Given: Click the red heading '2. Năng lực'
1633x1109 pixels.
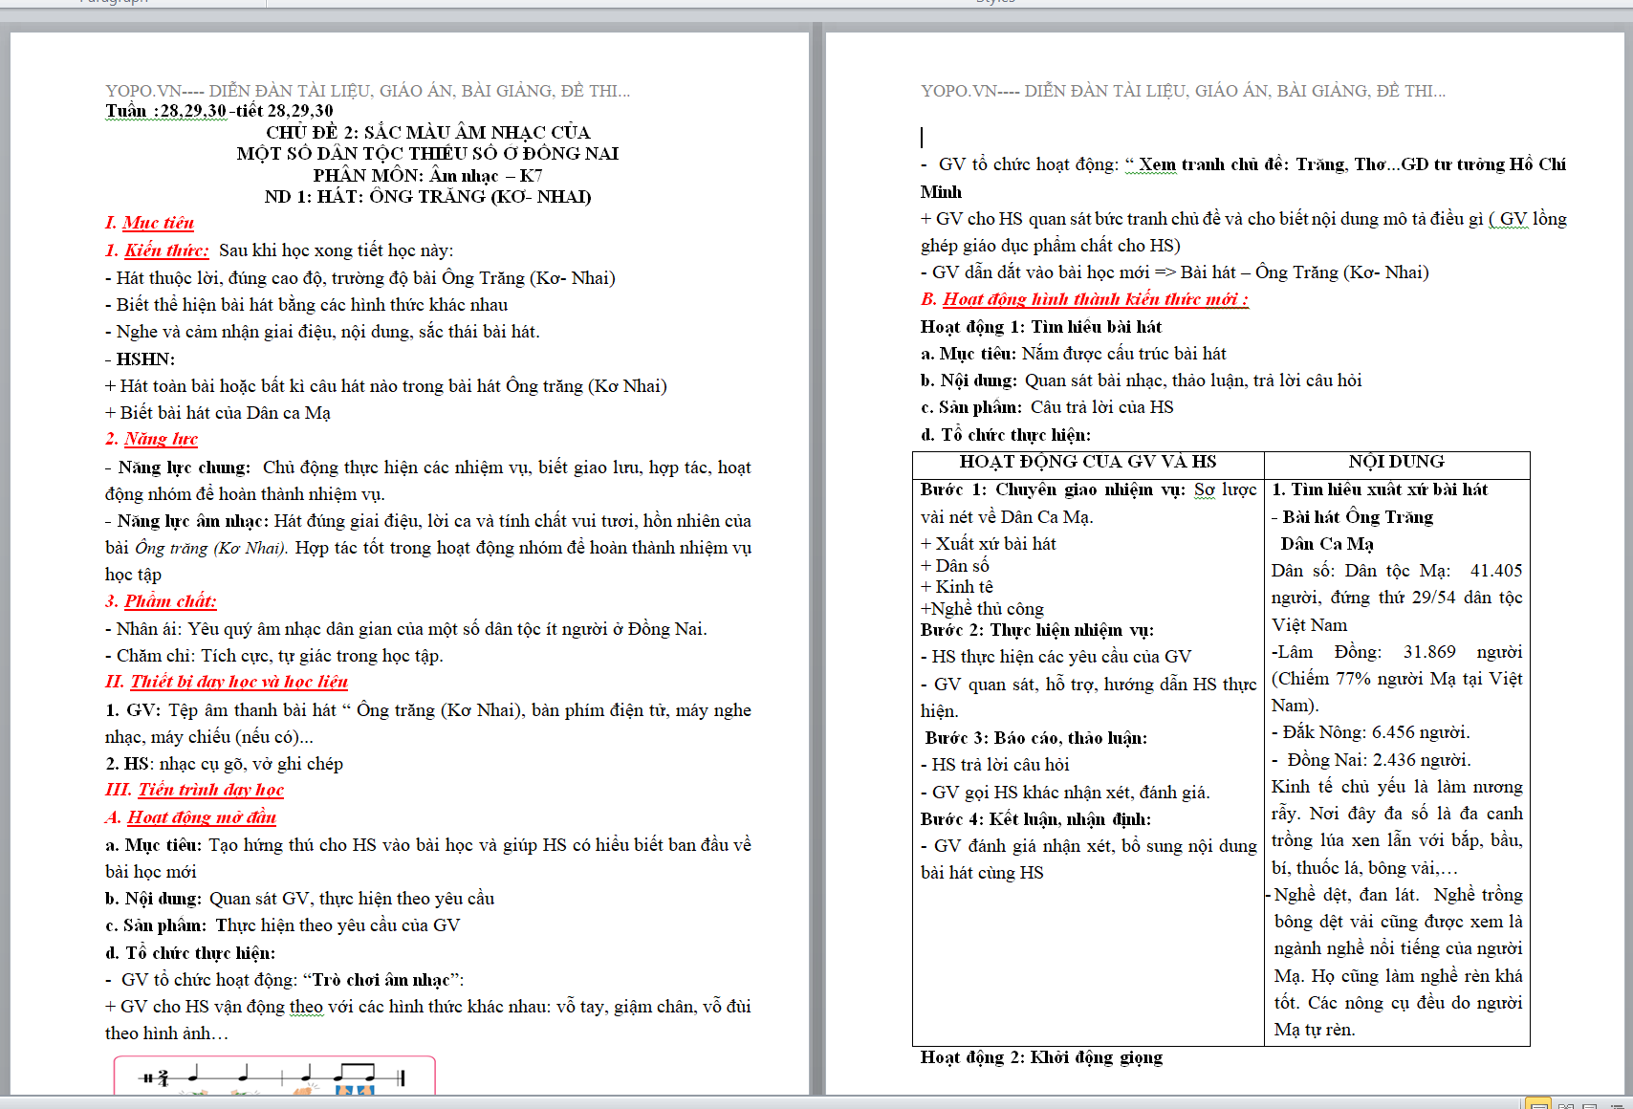Looking at the screenshot, I should [x=151, y=439].
